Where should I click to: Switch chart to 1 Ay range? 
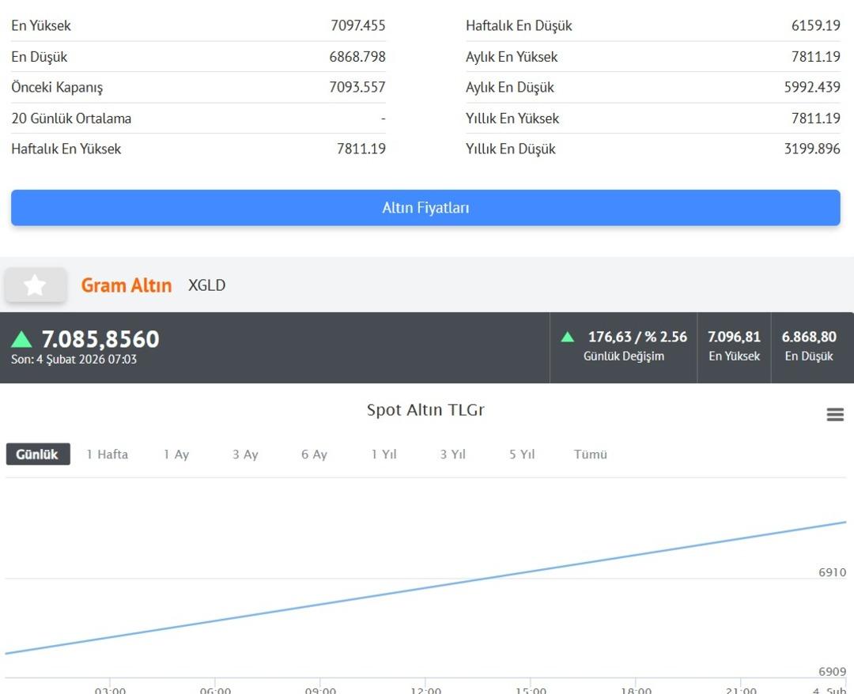[x=176, y=454]
